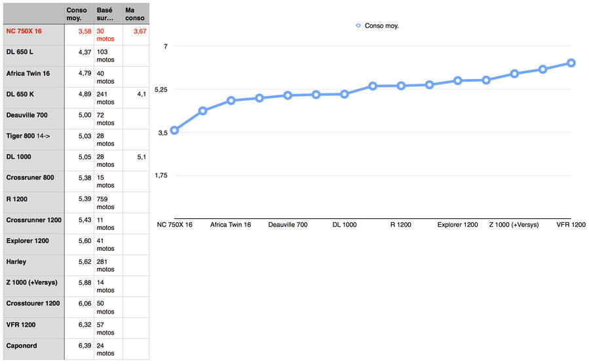
Task: Select the '72 motos' cell
Action: pyautogui.click(x=108, y=119)
